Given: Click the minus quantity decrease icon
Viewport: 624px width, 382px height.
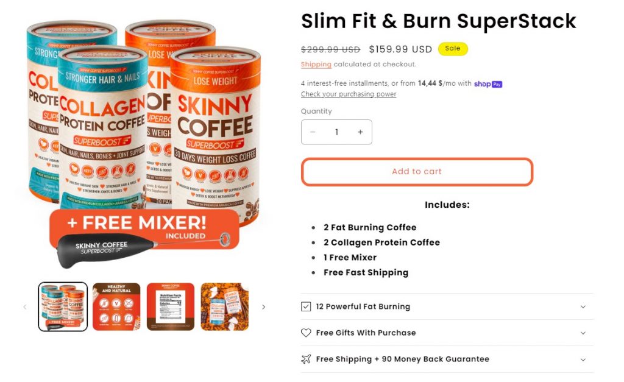Looking at the screenshot, I should pos(313,132).
